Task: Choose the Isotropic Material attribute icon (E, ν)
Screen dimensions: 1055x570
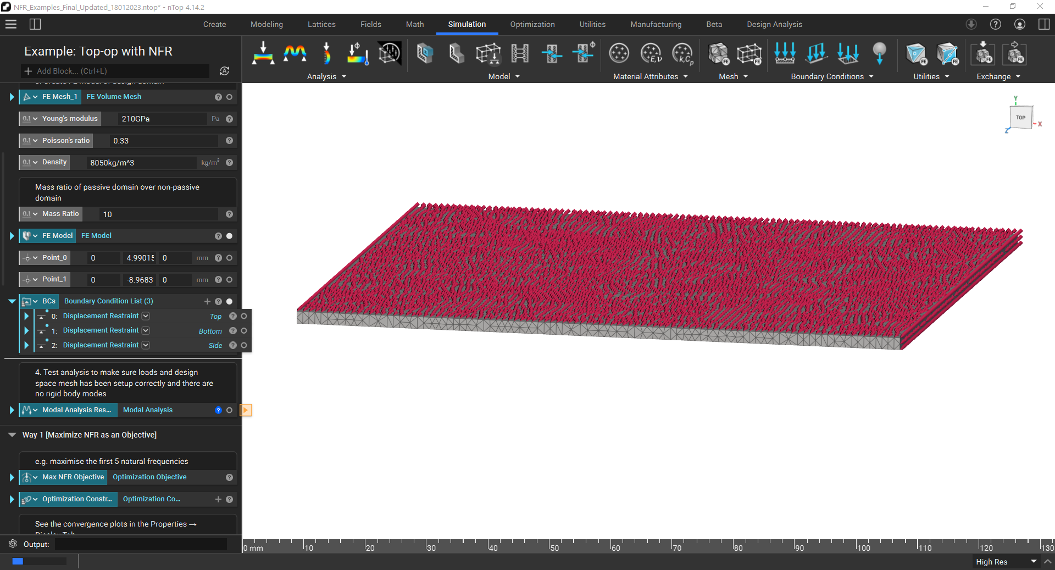Action: pos(651,54)
